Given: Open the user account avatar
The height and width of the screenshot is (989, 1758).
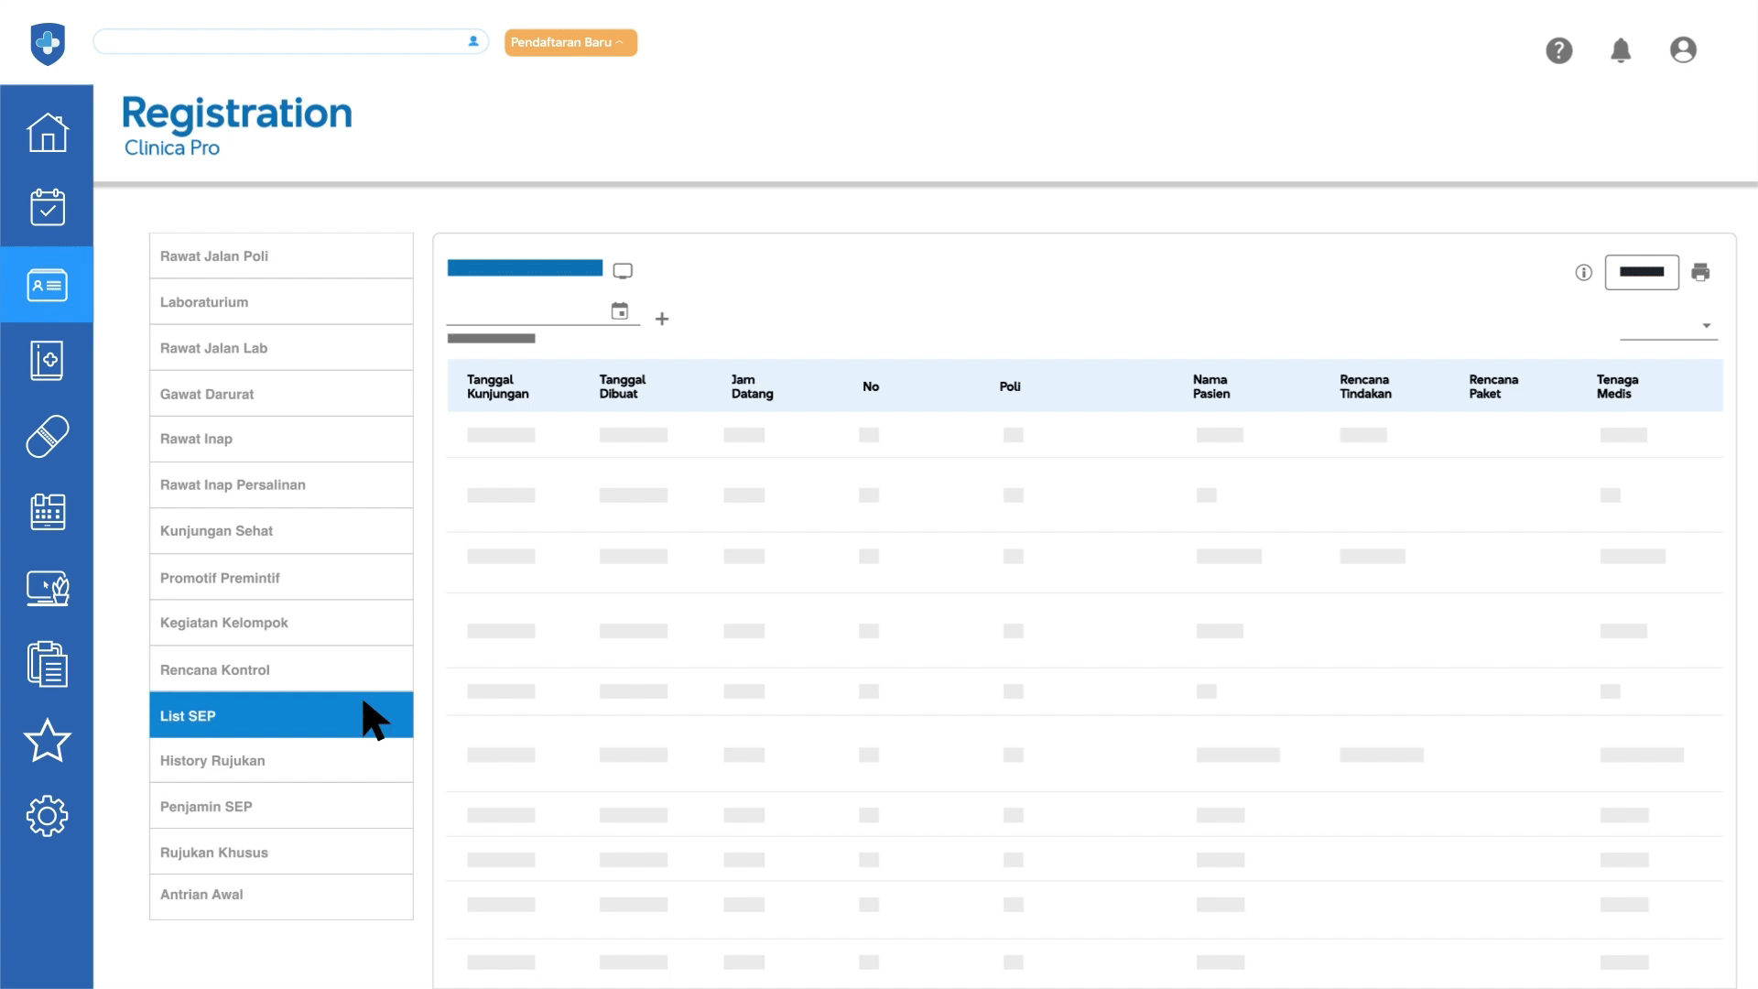Looking at the screenshot, I should pos(1682,50).
